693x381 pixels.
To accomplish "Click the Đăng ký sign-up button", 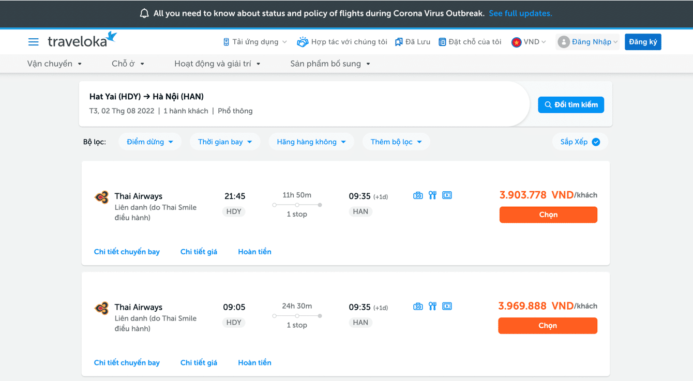I will pos(643,42).
